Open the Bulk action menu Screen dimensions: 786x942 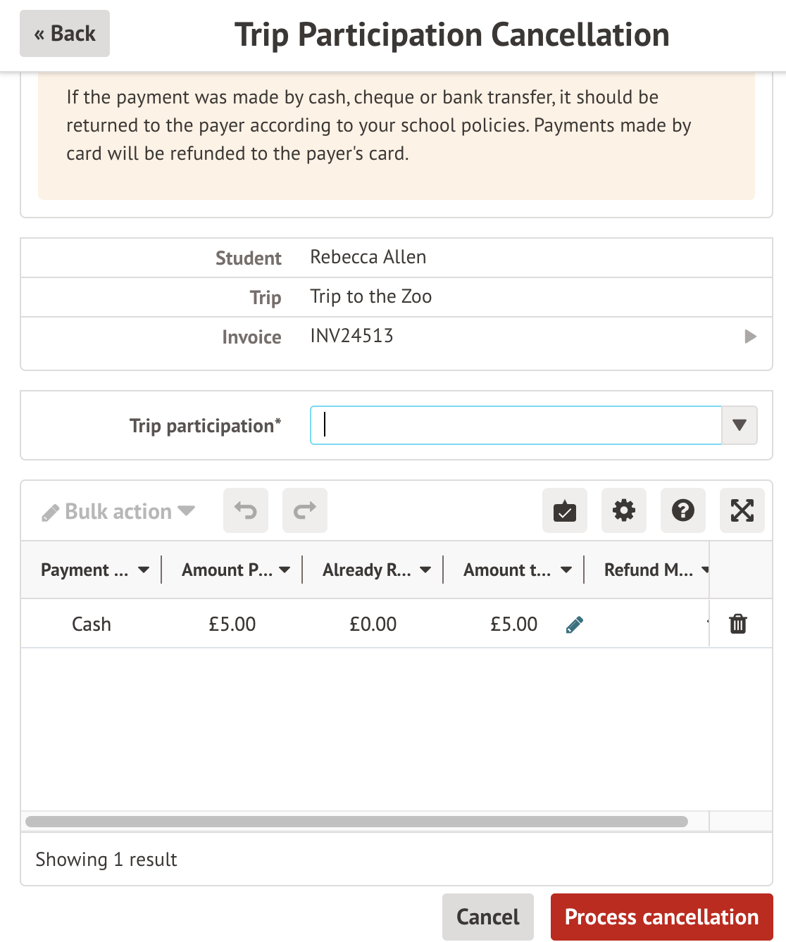pyautogui.click(x=118, y=511)
